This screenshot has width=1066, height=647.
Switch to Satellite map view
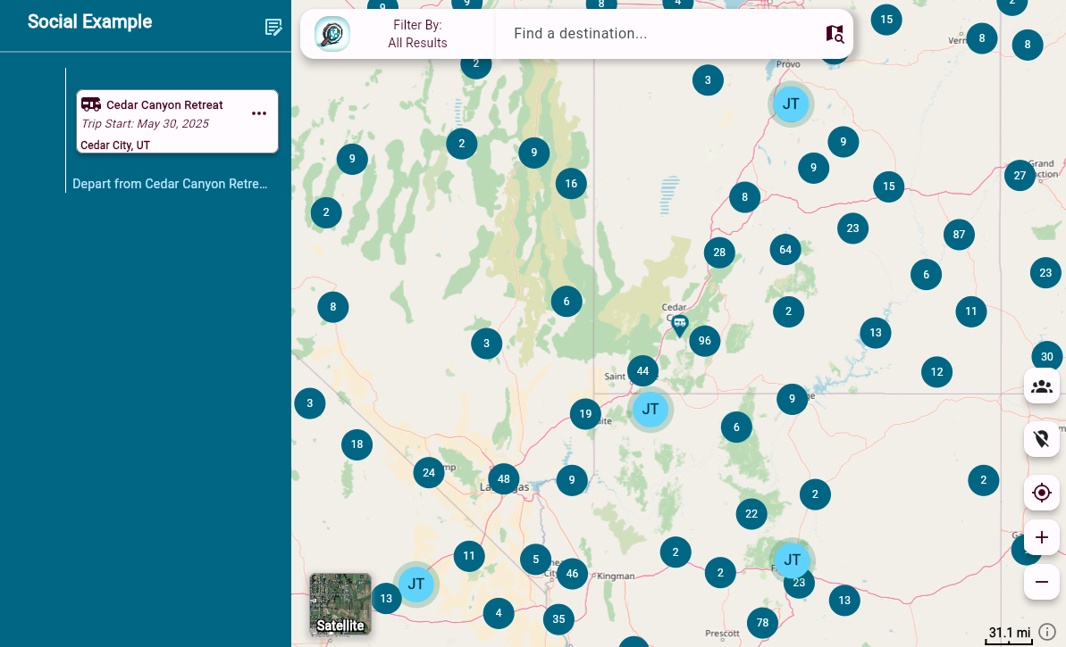[340, 604]
